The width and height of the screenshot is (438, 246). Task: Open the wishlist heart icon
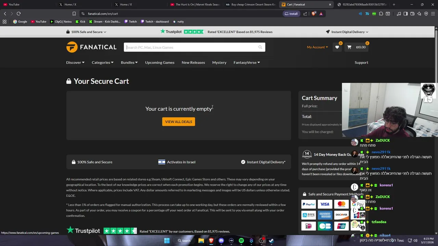(x=337, y=47)
